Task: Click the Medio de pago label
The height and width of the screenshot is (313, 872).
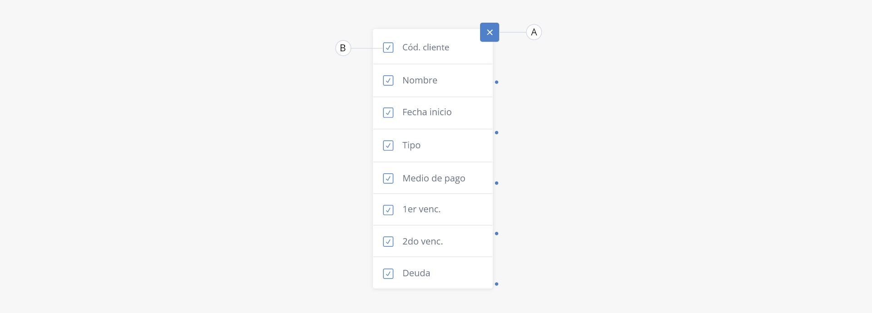Action: coord(434,178)
